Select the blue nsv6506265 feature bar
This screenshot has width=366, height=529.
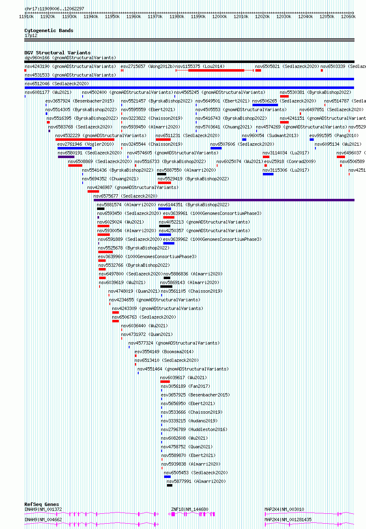(265, 105)
